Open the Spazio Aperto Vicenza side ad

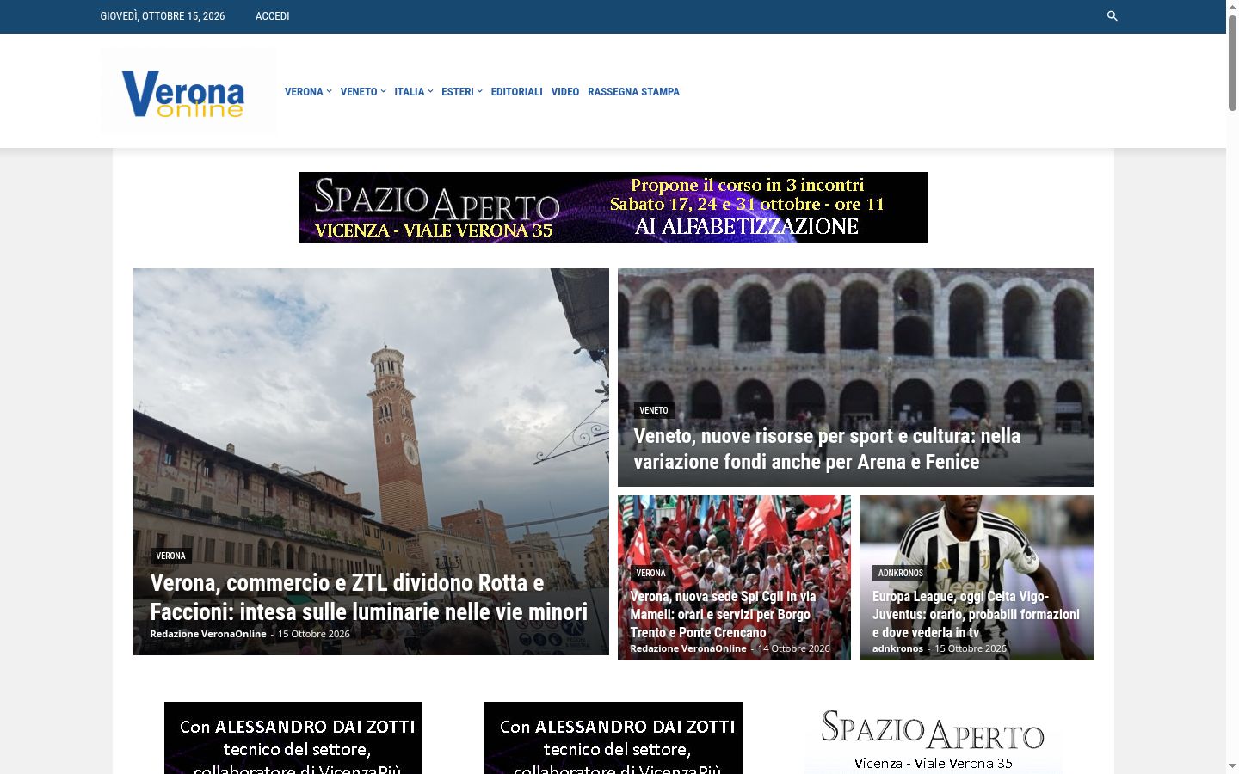(933, 738)
